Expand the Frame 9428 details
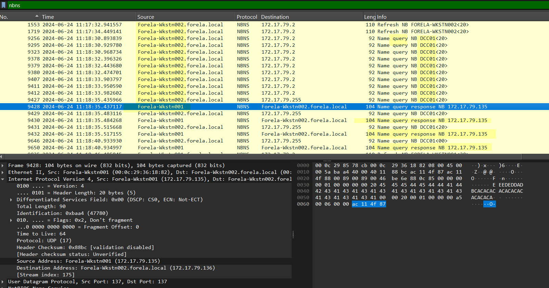The image size is (549, 288). tap(3, 165)
